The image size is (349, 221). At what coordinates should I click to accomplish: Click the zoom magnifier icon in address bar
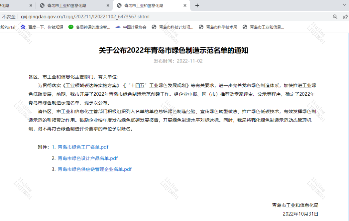pos(335,17)
